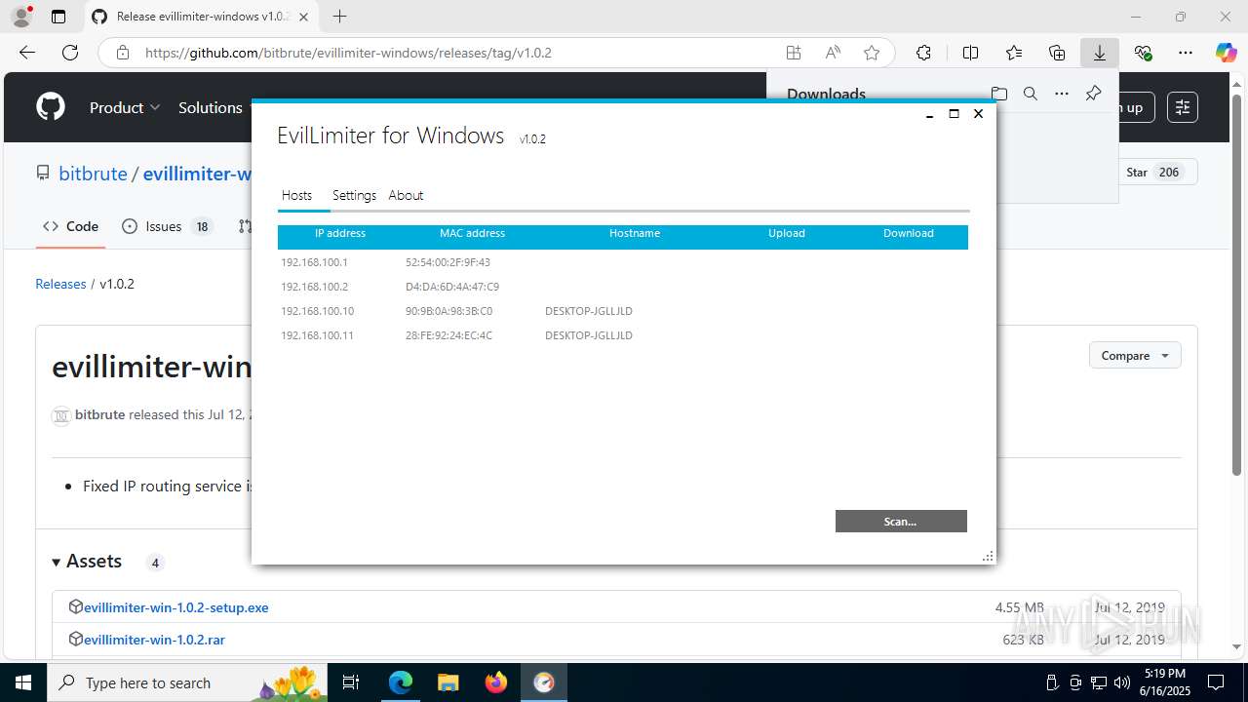Pin the Downloads flyout
1248x702 pixels.
(1093, 94)
